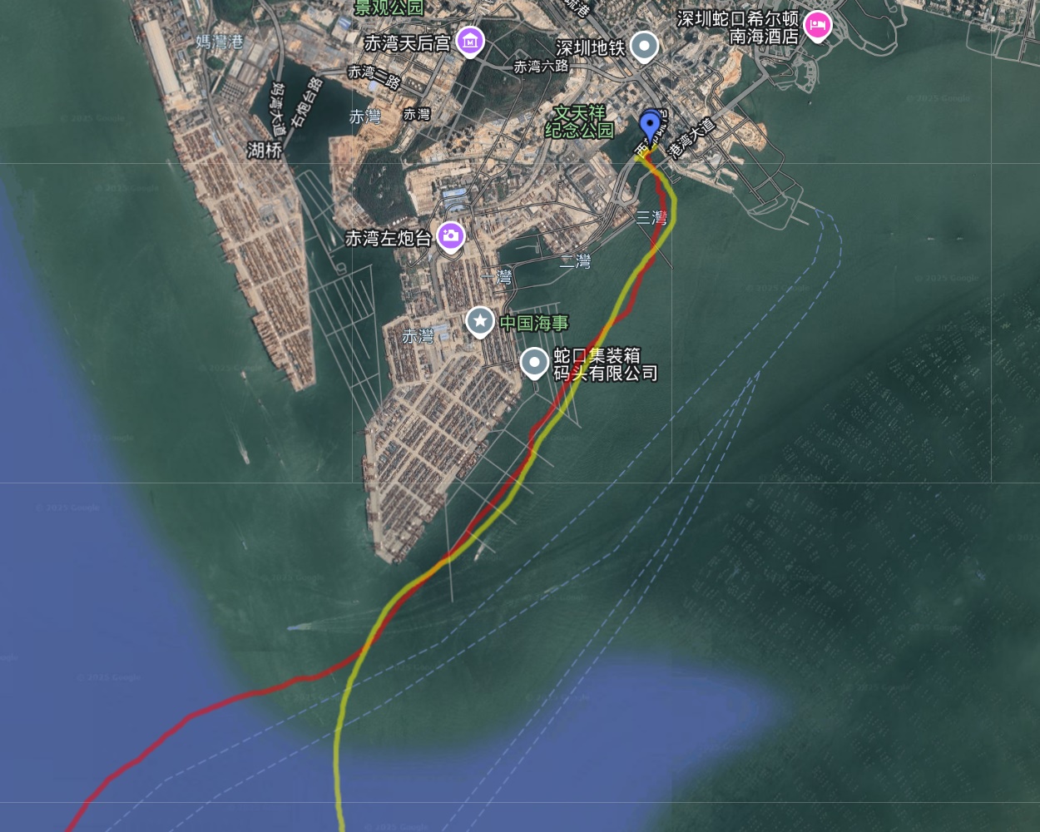Select the 湖桥 map label

[x=265, y=150]
